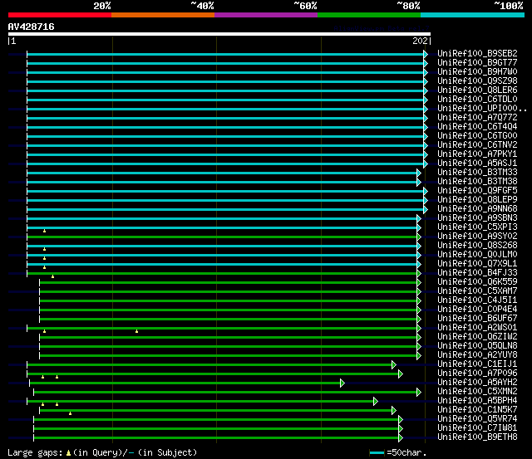Click the yellow gap symbol in the legend
532x459 pixels.
[68, 452]
